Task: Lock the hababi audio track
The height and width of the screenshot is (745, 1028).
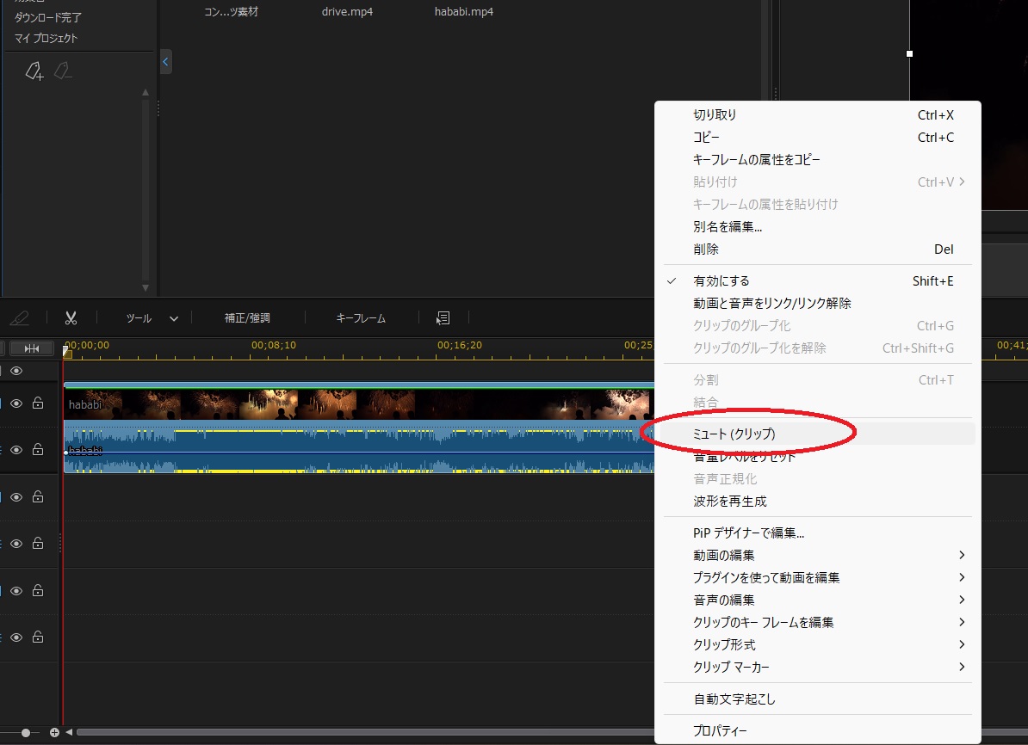Action: click(x=38, y=449)
